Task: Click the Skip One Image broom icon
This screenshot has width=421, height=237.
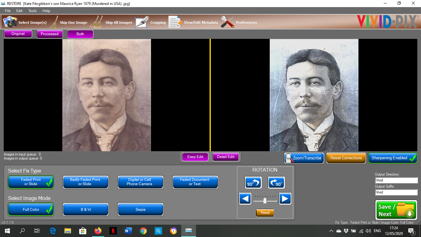Action: point(55,22)
